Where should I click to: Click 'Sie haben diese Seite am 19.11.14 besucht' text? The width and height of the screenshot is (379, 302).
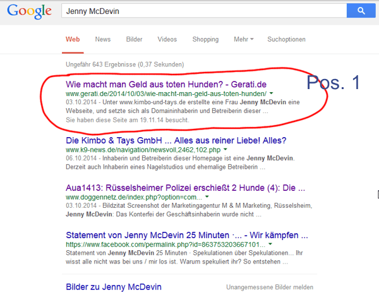click(x=128, y=120)
